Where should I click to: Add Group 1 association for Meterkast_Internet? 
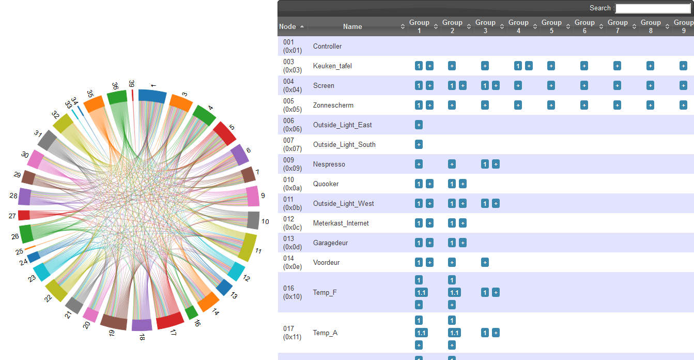(429, 223)
